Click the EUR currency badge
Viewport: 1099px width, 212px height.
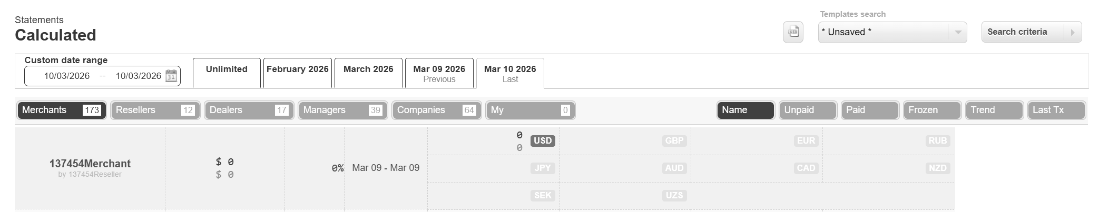tap(806, 141)
